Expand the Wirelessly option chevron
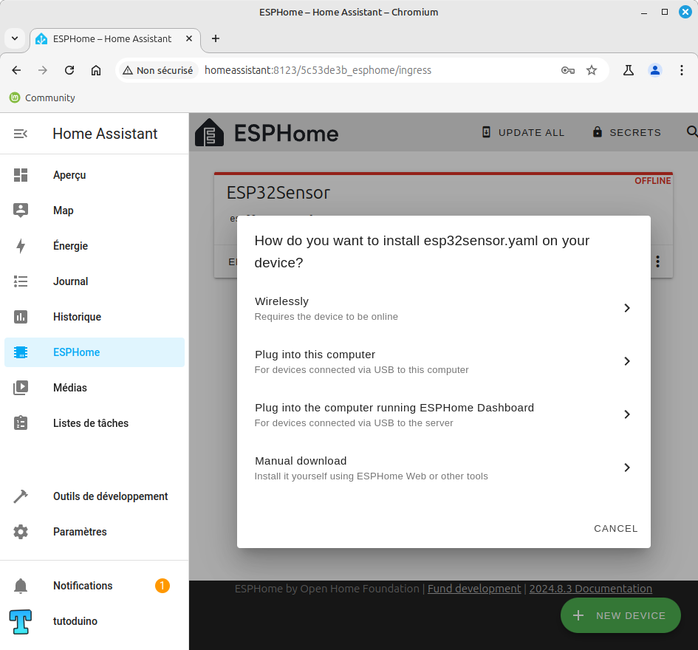 [x=627, y=307]
